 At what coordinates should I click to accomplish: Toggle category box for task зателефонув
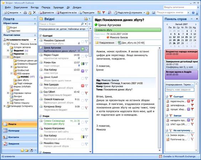pyautogui.click(x=189, y=105)
